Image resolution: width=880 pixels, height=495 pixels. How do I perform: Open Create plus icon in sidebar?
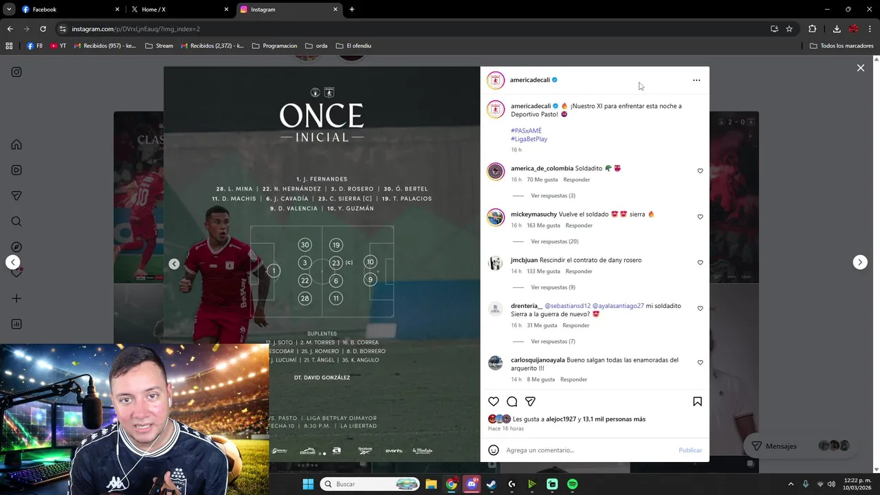tap(16, 298)
